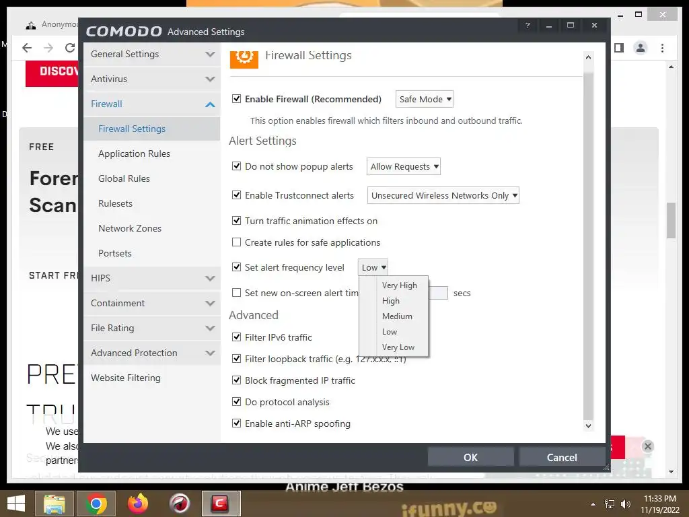Toggle the browser side panel icon
The image size is (689, 517).
tap(619, 48)
